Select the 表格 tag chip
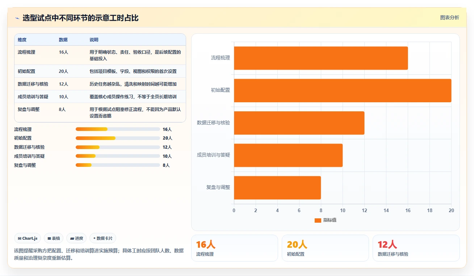 [x=54, y=238]
